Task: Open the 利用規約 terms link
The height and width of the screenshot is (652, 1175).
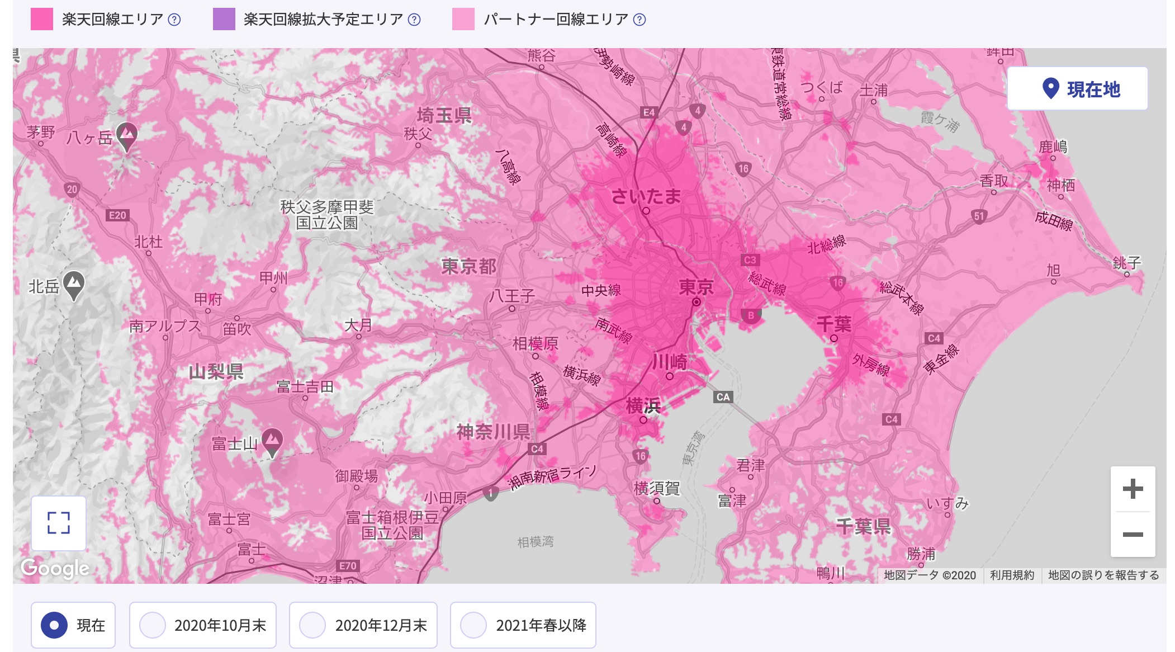Action: [x=1012, y=575]
